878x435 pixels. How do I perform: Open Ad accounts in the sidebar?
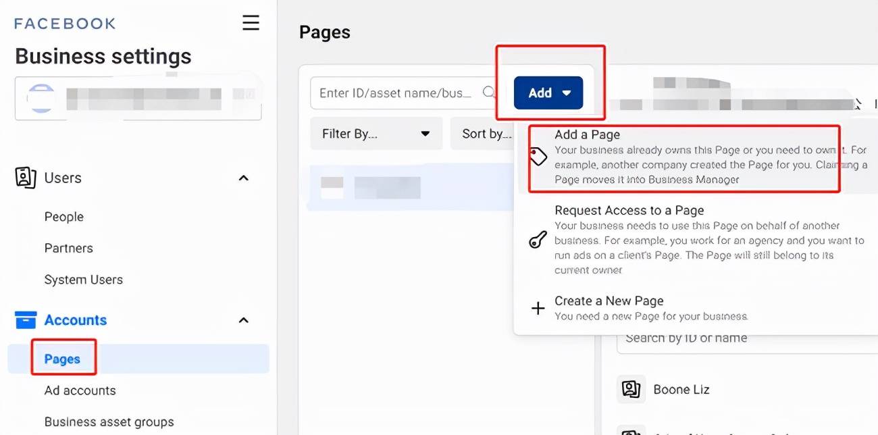point(80,390)
